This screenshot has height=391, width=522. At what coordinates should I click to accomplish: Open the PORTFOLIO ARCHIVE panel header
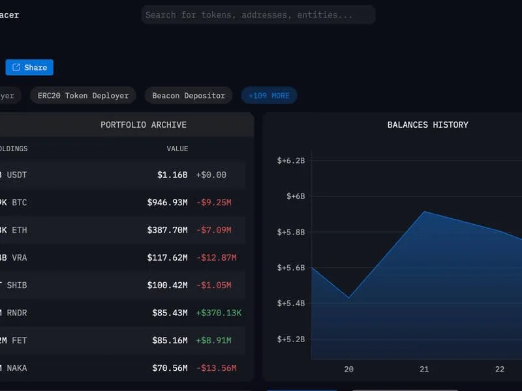click(143, 124)
